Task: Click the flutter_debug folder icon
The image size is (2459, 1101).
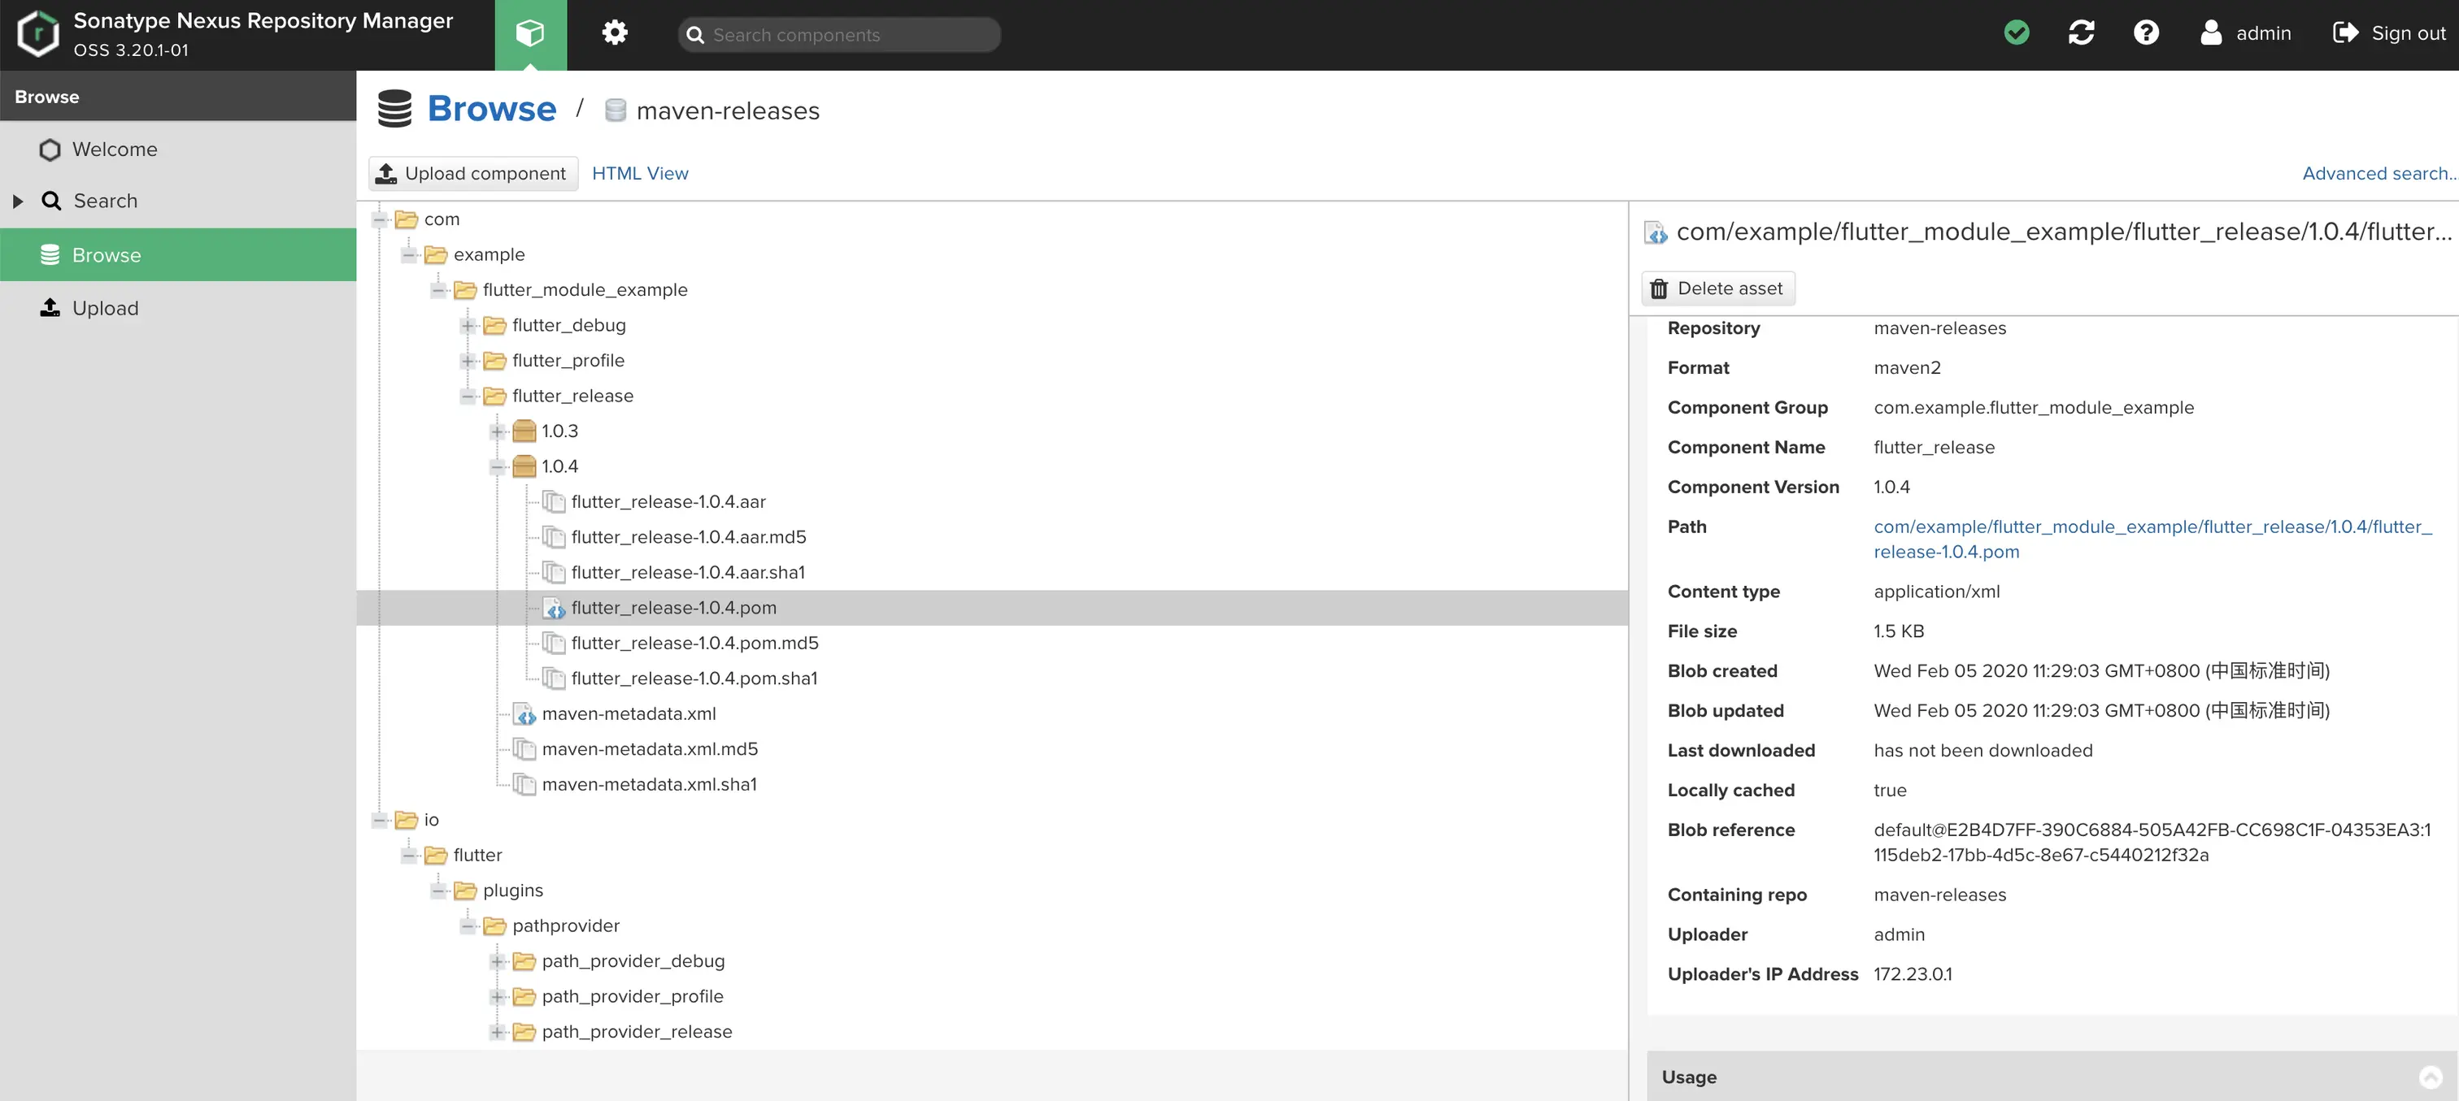Action: [x=494, y=325]
